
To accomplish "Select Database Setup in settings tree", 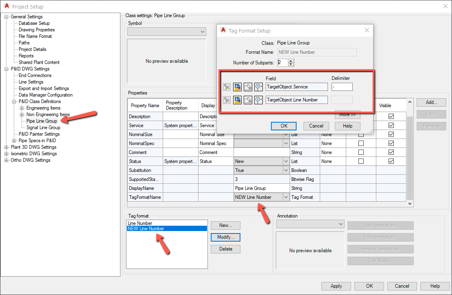I will tap(34, 23).
